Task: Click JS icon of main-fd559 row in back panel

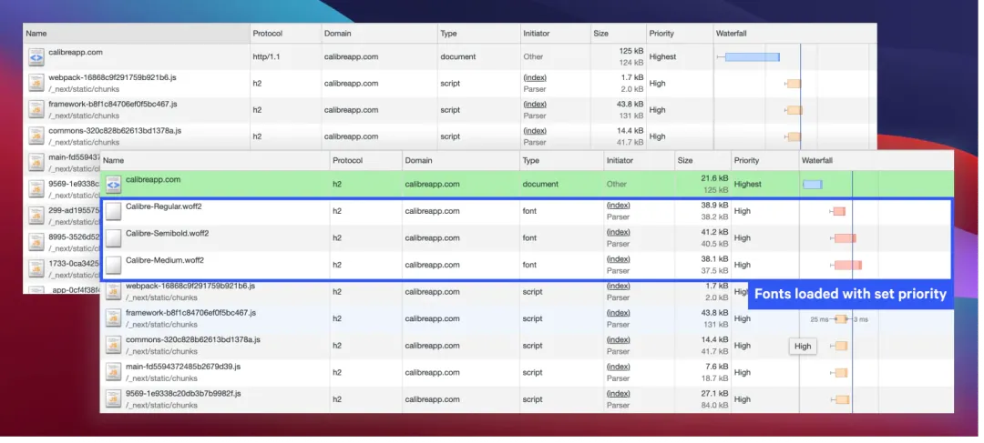Action: coord(36,164)
